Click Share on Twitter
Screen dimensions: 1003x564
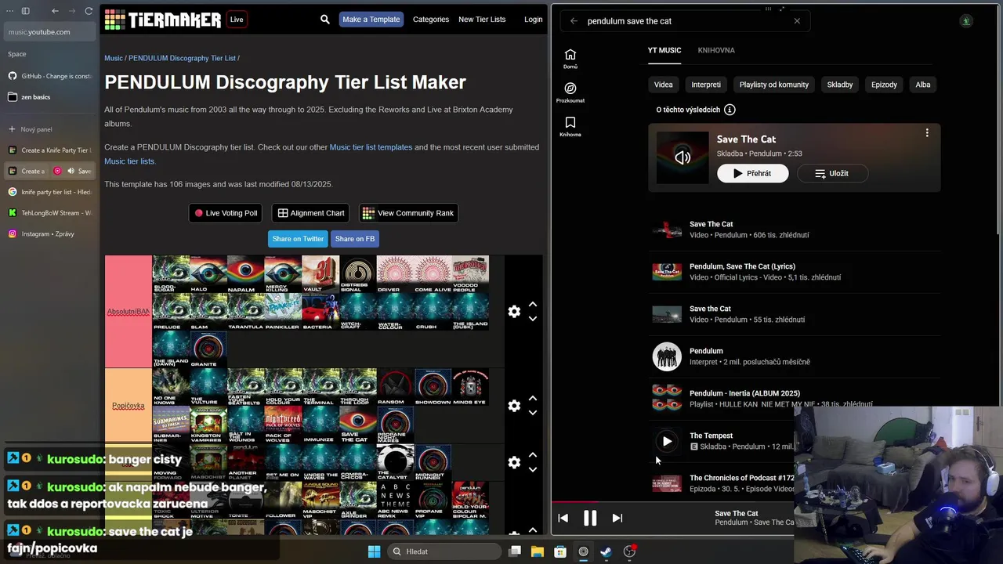pyautogui.click(x=298, y=239)
